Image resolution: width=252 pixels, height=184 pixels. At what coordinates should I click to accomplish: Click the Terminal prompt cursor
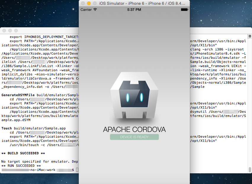coord(77,170)
